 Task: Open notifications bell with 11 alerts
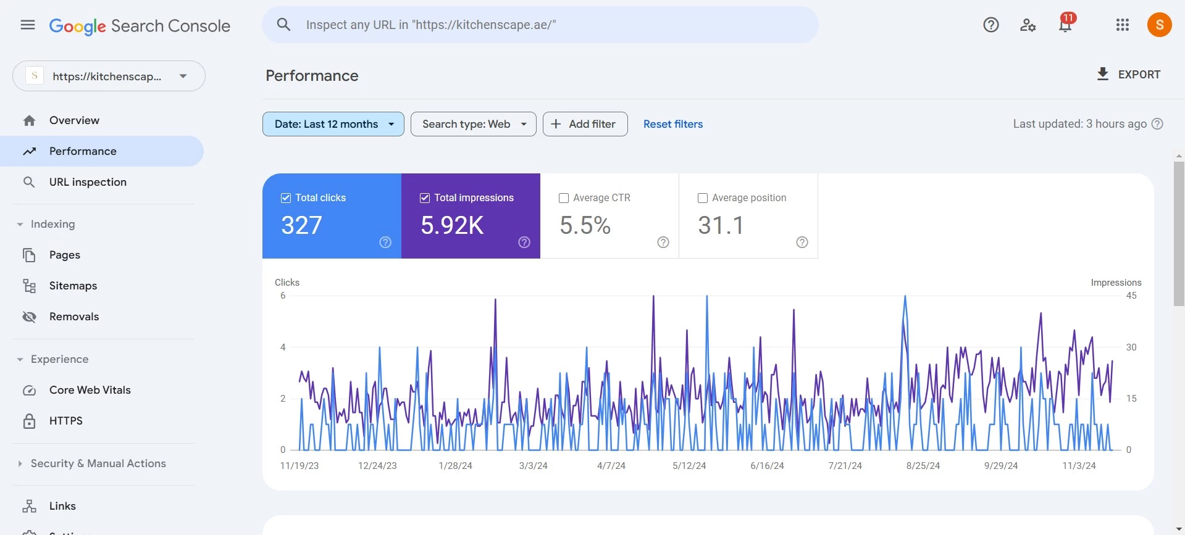coord(1066,23)
